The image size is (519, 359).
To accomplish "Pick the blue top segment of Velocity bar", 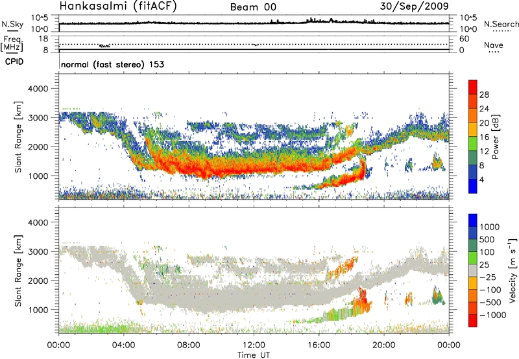I will (x=473, y=220).
